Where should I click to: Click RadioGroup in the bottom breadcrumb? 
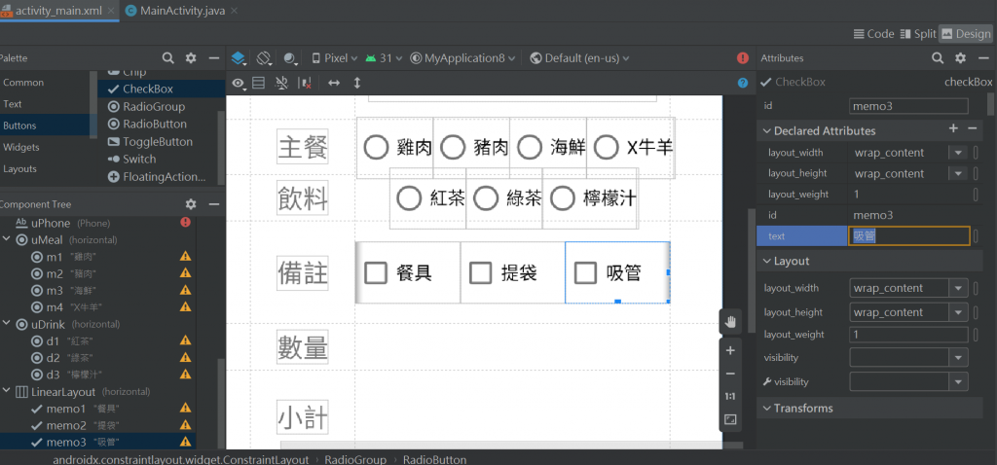(354, 459)
